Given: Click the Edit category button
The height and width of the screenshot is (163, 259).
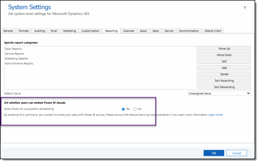Looking at the screenshot, I should point(224,62).
